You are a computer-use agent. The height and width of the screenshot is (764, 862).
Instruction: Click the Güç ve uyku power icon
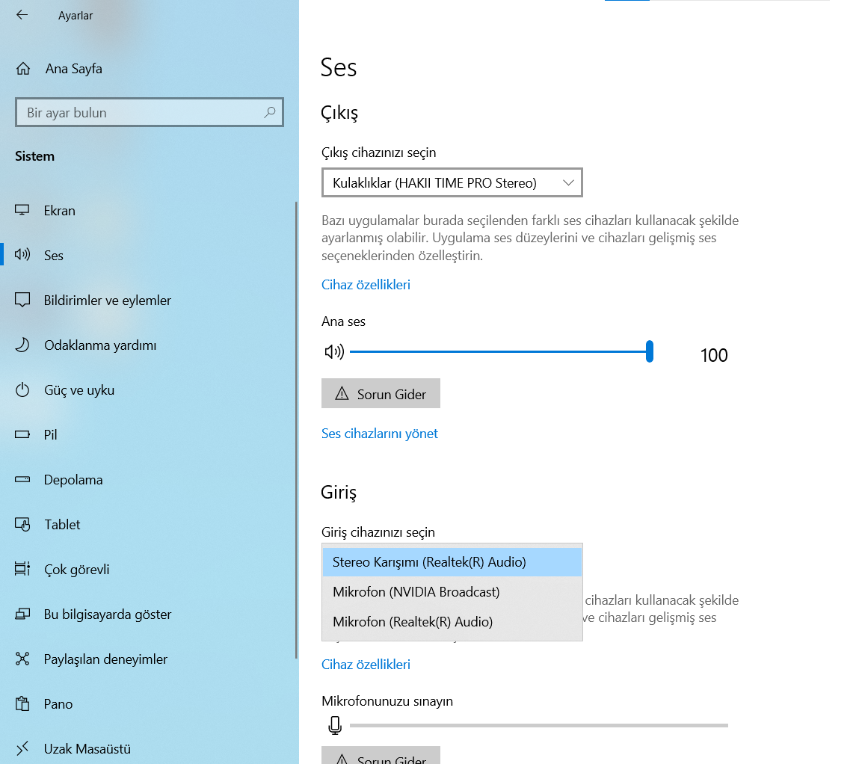22,389
